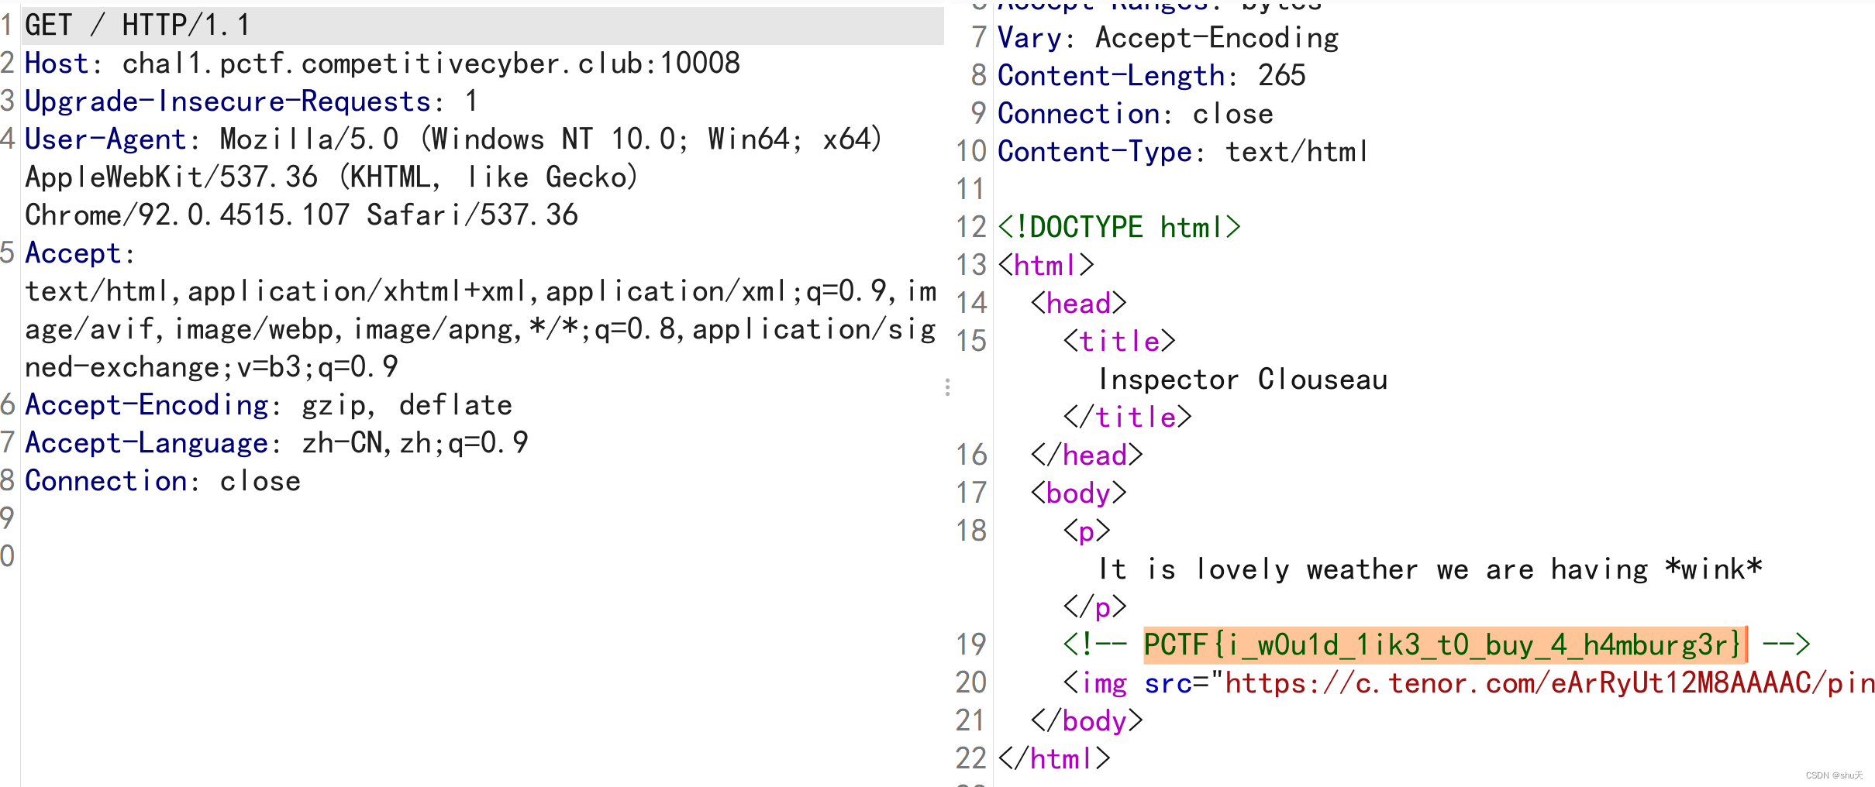Click the split pane divider handle dots
The width and height of the screenshot is (1875, 787).
point(947,387)
